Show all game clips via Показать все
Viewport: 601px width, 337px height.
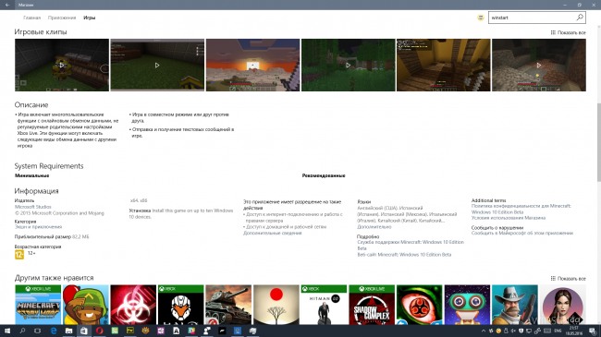(x=568, y=32)
